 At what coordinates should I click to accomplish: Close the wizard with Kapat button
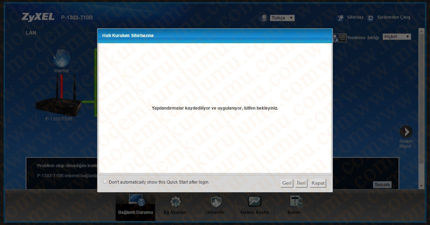coord(318,183)
